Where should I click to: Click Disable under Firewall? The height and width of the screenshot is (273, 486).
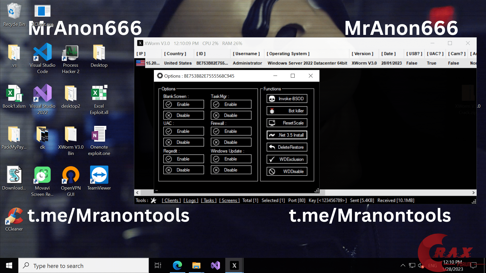[231, 142]
